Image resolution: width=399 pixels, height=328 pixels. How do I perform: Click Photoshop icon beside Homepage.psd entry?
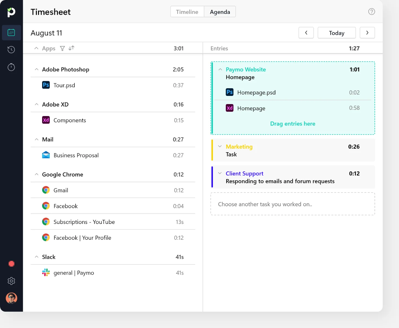(x=230, y=92)
